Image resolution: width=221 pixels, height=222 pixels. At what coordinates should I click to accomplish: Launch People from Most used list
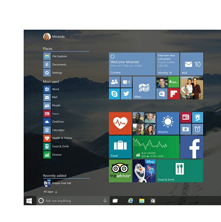pos(52,105)
